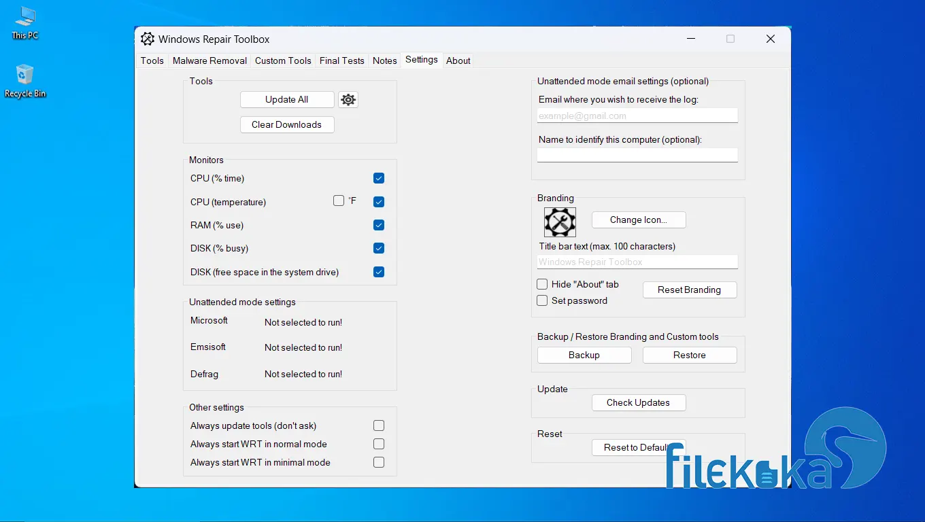Select the Settings tab
Screen dimensions: 925x522
[422, 60]
